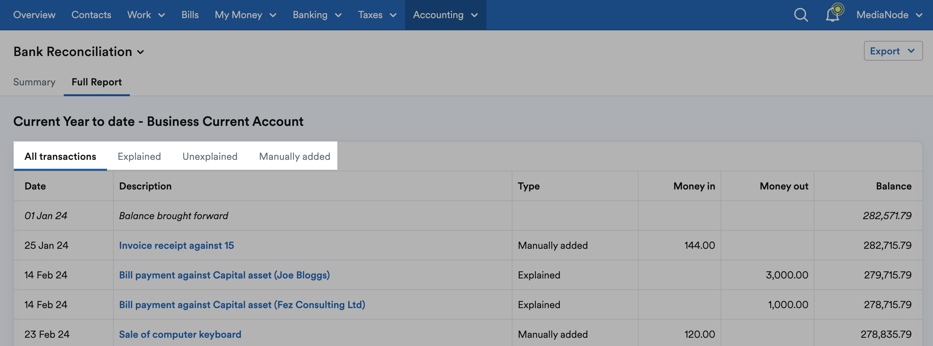
Task: Open Bill payment against Capital asset (Joe Bloggs)
Action: coord(224,275)
